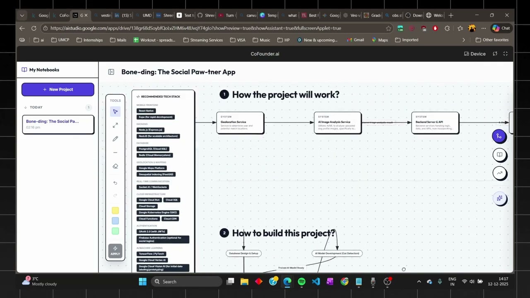The image size is (530, 298).
Task: Pick the yellow color swatch
Action: (115, 211)
